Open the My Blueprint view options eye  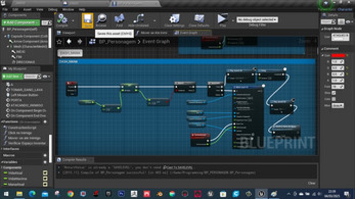click(46, 76)
